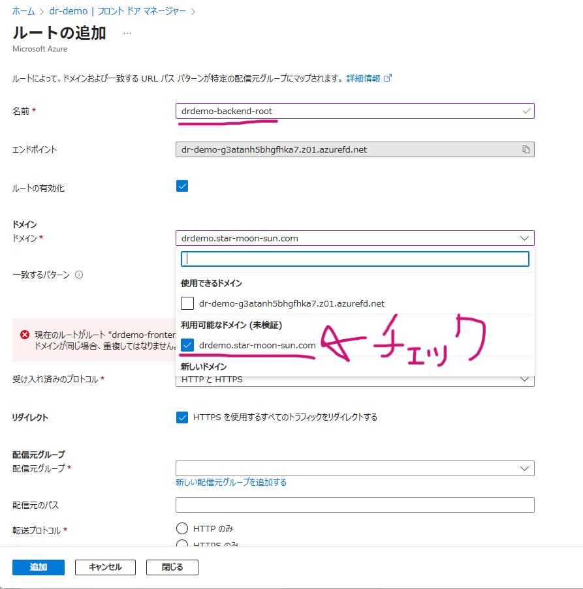
Task: Click the red error icon in the warning
Action: pos(25,335)
